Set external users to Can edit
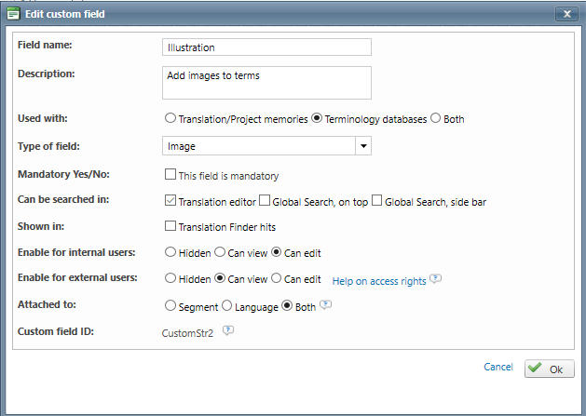Screen dimensions: 586x416 (276, 278)
